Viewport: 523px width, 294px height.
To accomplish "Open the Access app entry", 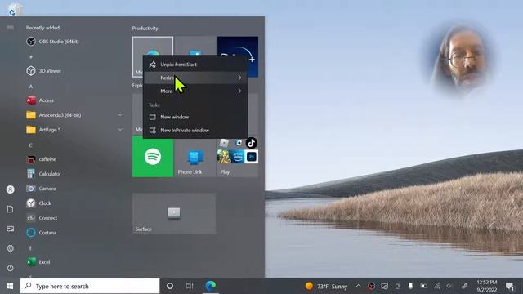I will pyautogui.click(x=40, y=100).
